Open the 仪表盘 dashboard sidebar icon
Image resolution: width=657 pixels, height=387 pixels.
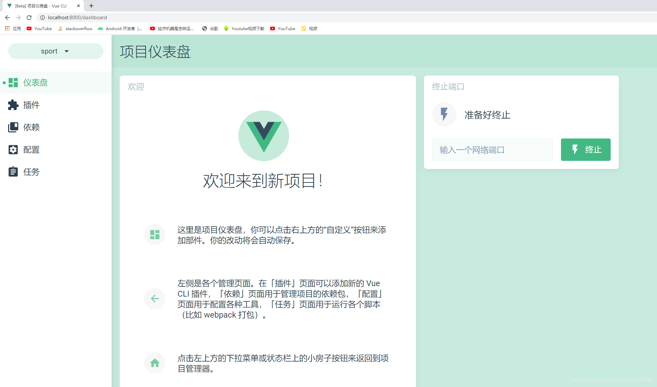point(13,82)
